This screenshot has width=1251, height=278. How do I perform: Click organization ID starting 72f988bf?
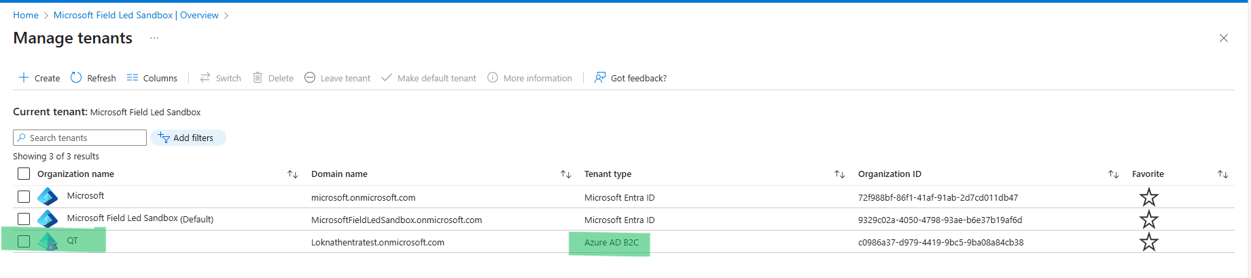pyautogui.click(x=938, y=198)
